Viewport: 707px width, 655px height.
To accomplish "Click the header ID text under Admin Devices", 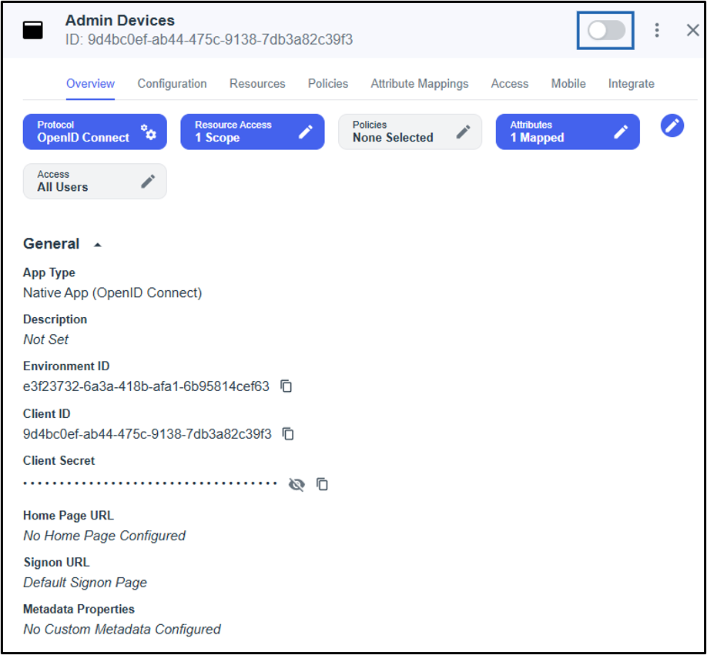I will click(209, 40).
